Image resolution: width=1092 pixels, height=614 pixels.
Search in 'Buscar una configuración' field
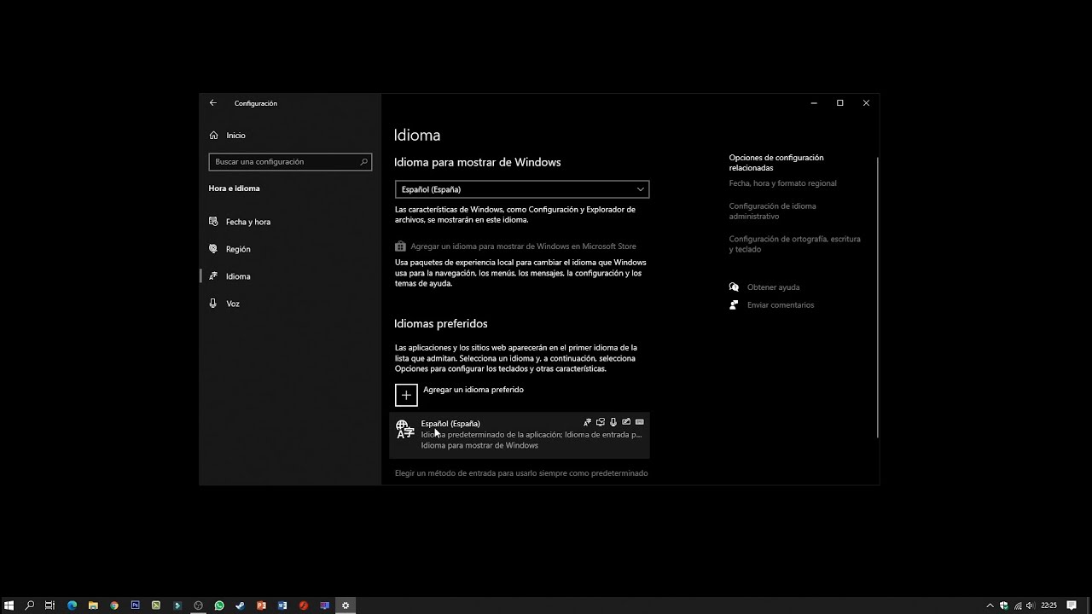pos(290,161)
